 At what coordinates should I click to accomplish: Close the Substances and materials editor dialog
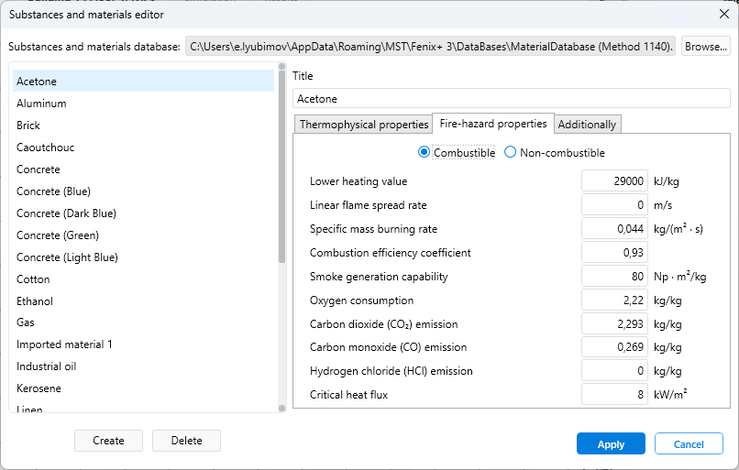pyautogui.click(x=724, y=14)
